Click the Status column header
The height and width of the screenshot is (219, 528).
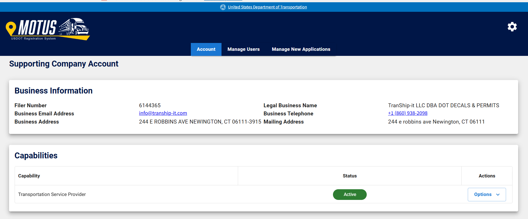(x=350, y=176)
